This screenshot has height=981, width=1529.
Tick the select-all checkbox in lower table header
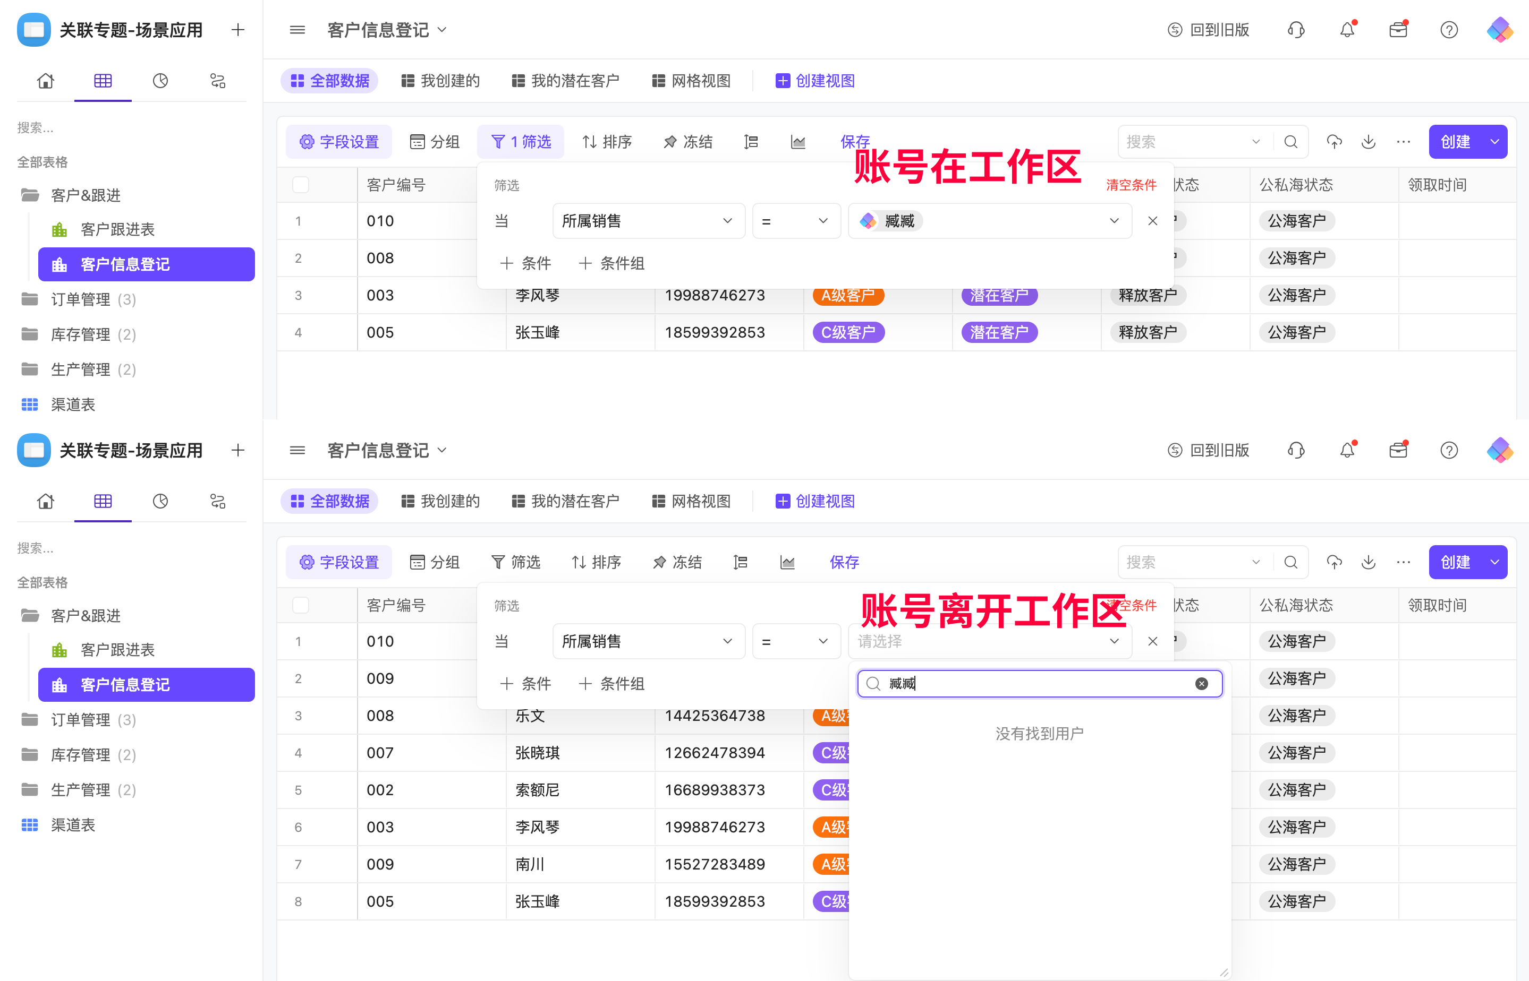tap(300, 605)
